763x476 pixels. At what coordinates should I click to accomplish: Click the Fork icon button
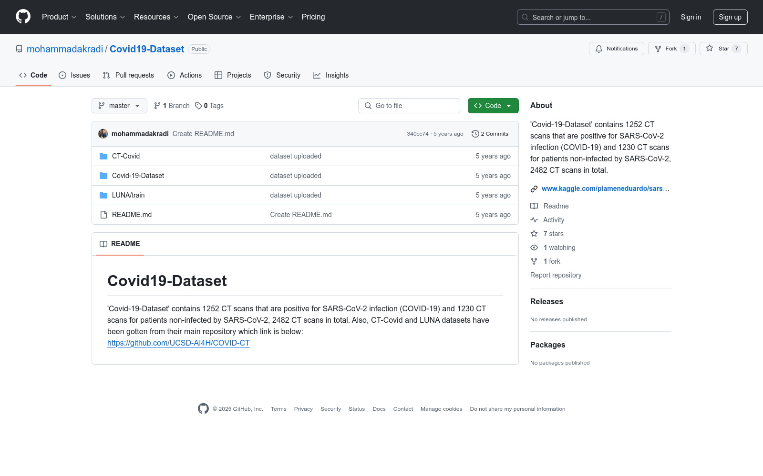[658, 49]
